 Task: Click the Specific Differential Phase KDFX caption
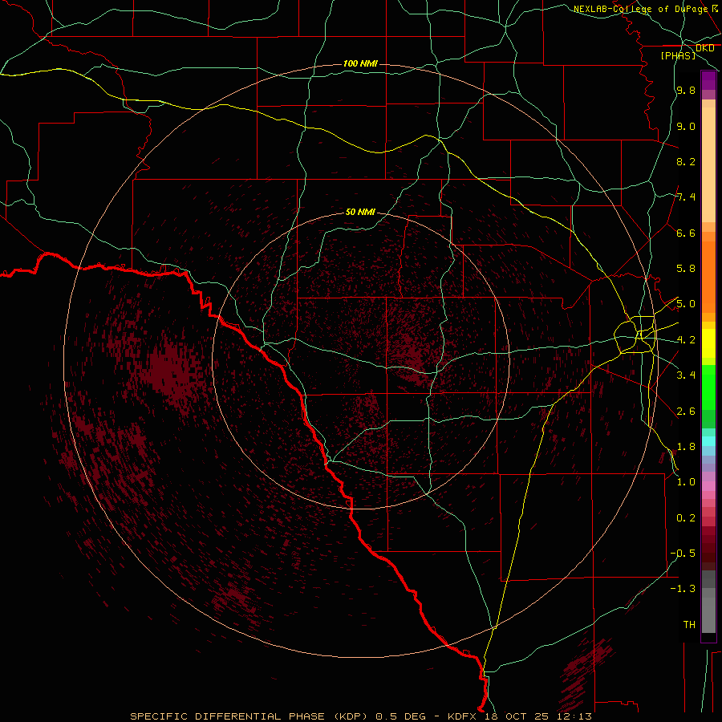point(361,716)
